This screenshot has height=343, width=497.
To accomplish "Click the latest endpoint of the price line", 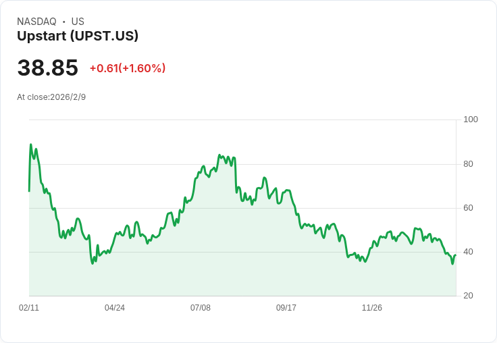I will coord(455,255).
